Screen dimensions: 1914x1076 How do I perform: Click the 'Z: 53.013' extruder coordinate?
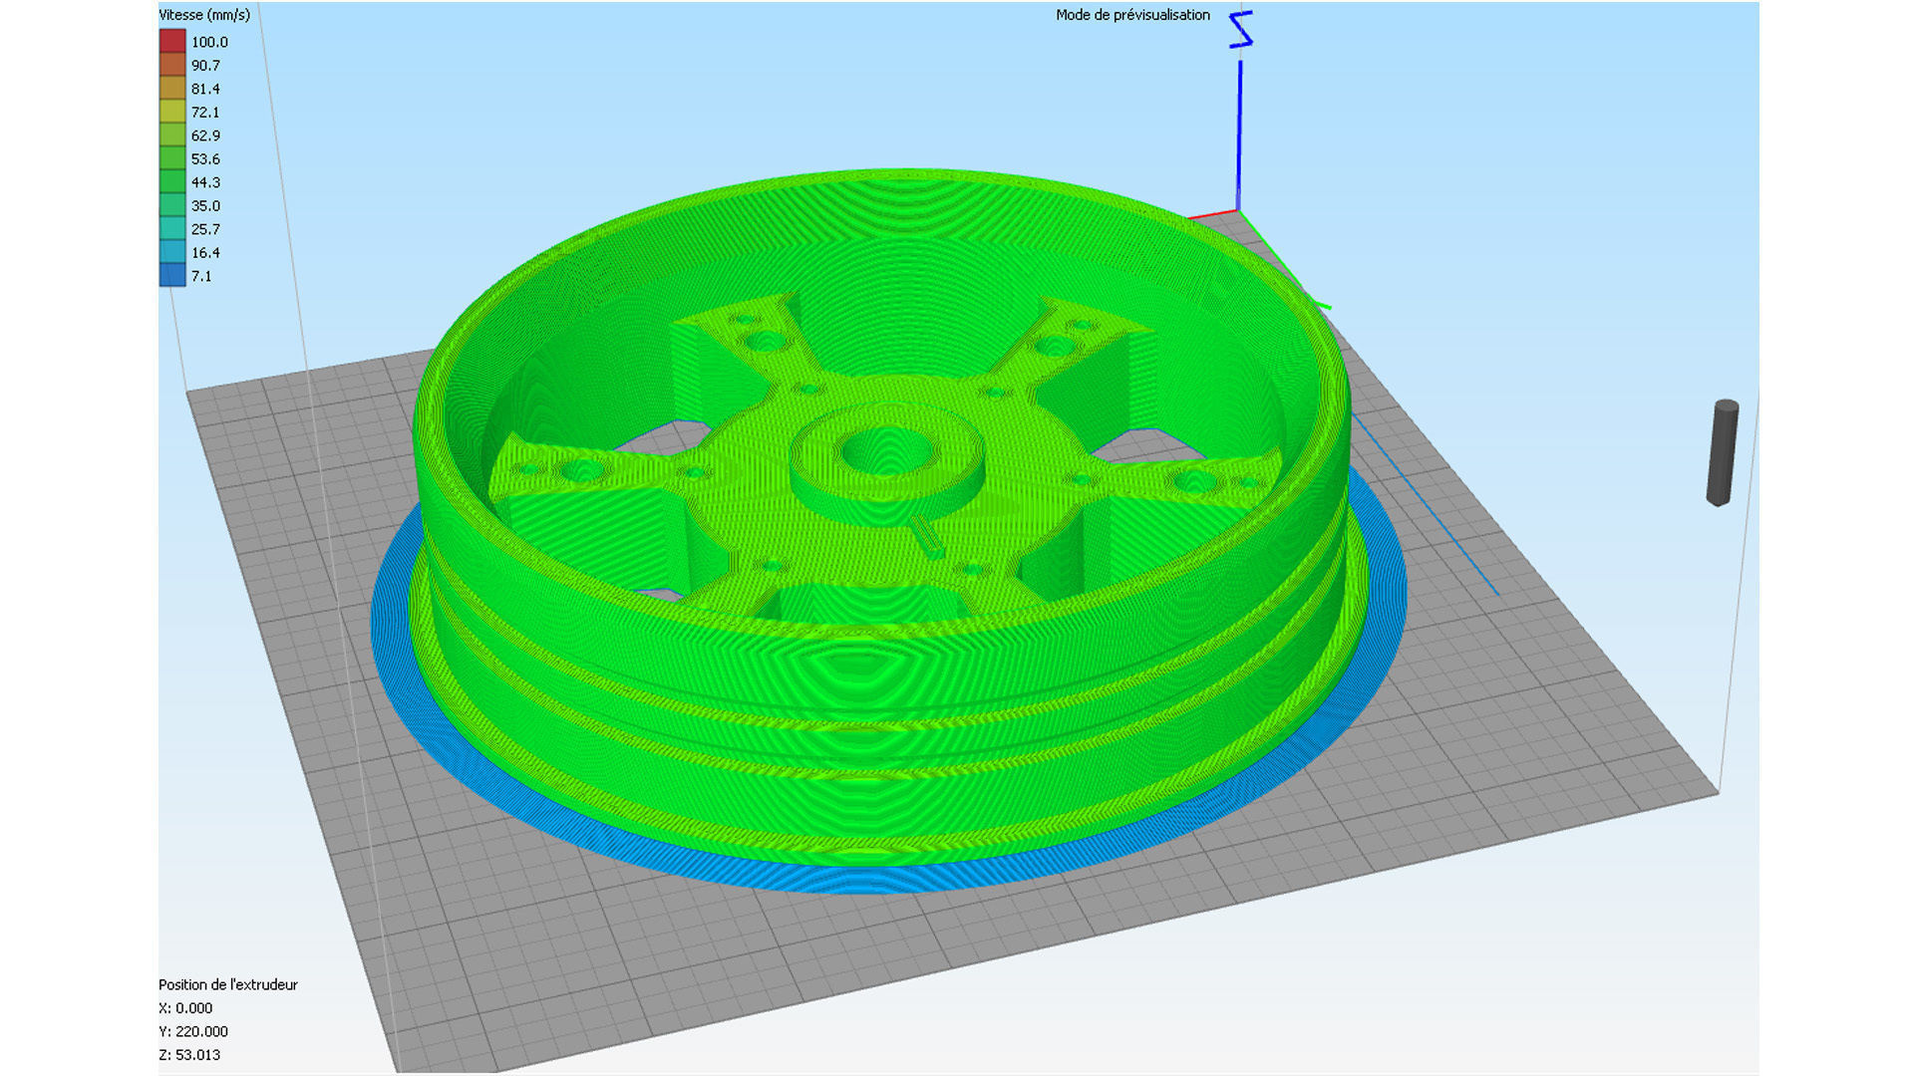[189, 1055]
